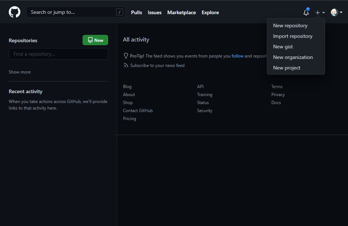Viewport: 348px width, 226px height.
Task: Focus the Search or jump to field
Action: click(76, 12)
